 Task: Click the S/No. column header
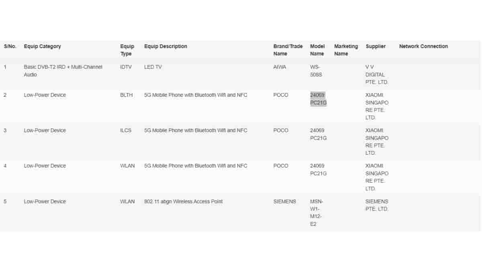point(10,47)
